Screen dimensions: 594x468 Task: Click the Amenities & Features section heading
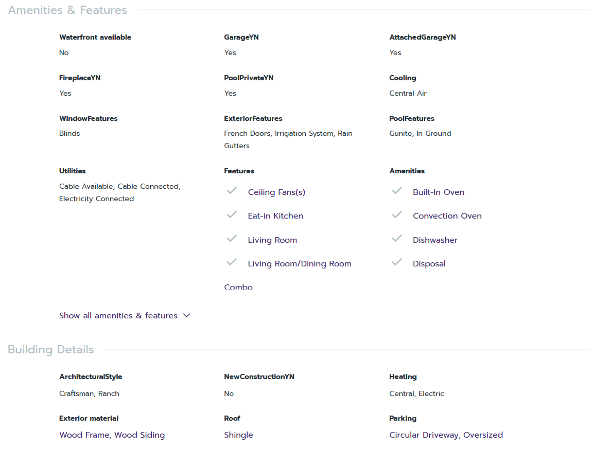tap(67, 10)
